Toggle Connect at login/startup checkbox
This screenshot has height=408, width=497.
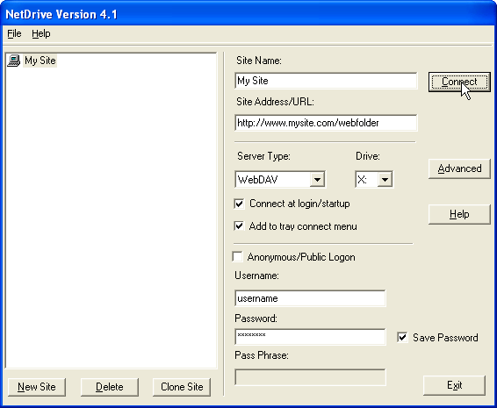click(x=239, y=204)
